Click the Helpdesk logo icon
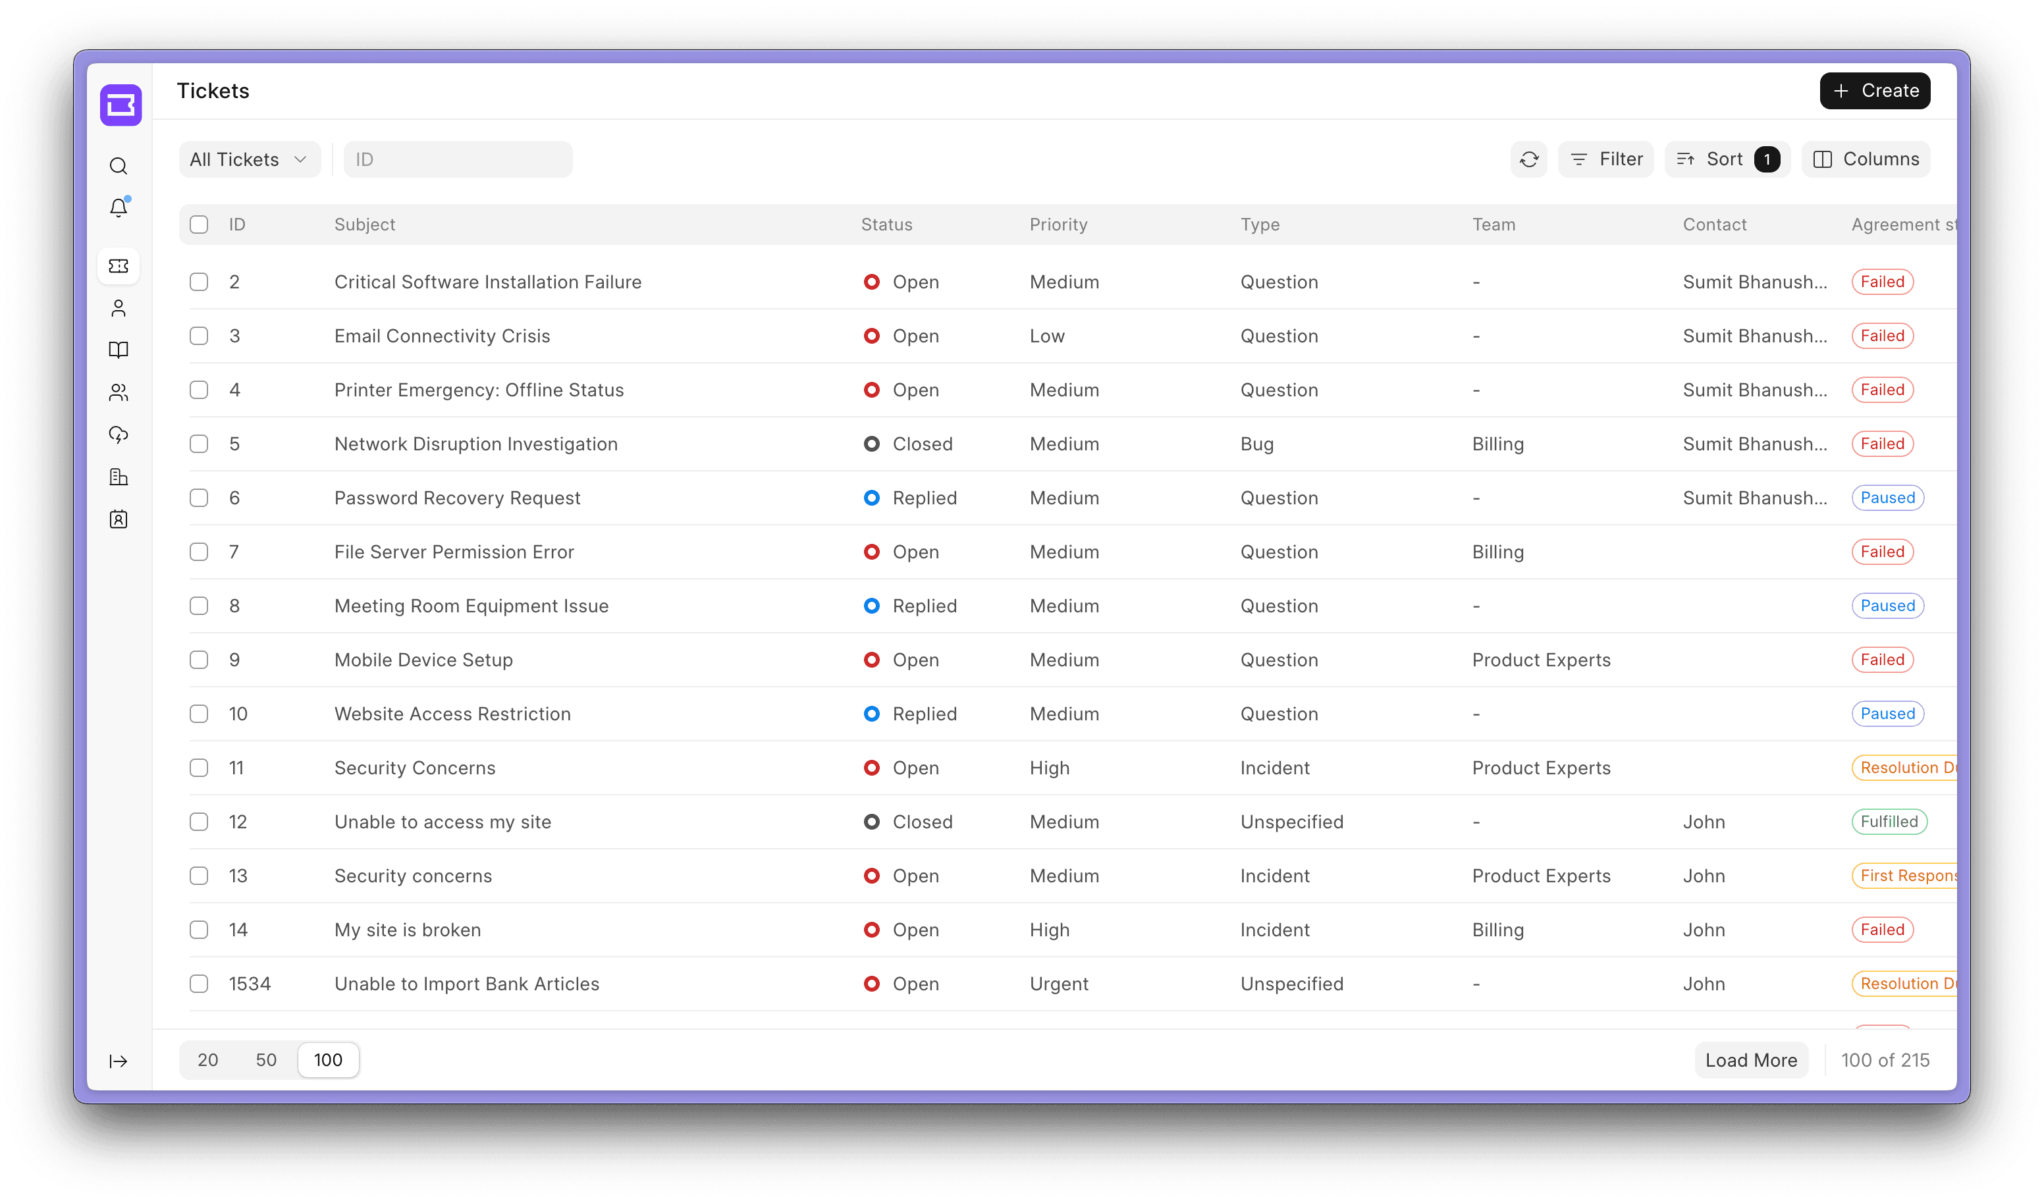Screen dimensions: 2044x1201 coord(121,105)
